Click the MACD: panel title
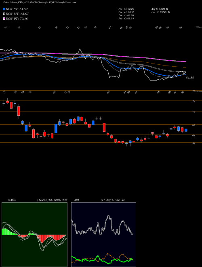202x267 pixels. (12, 200)
